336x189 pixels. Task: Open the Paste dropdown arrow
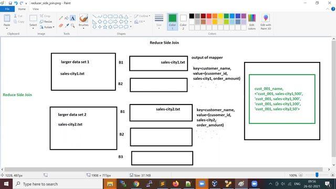[x=7, y=28]
